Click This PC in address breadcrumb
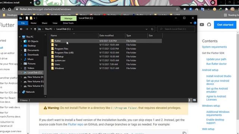 pyautogui.click(x=49, y=29)
